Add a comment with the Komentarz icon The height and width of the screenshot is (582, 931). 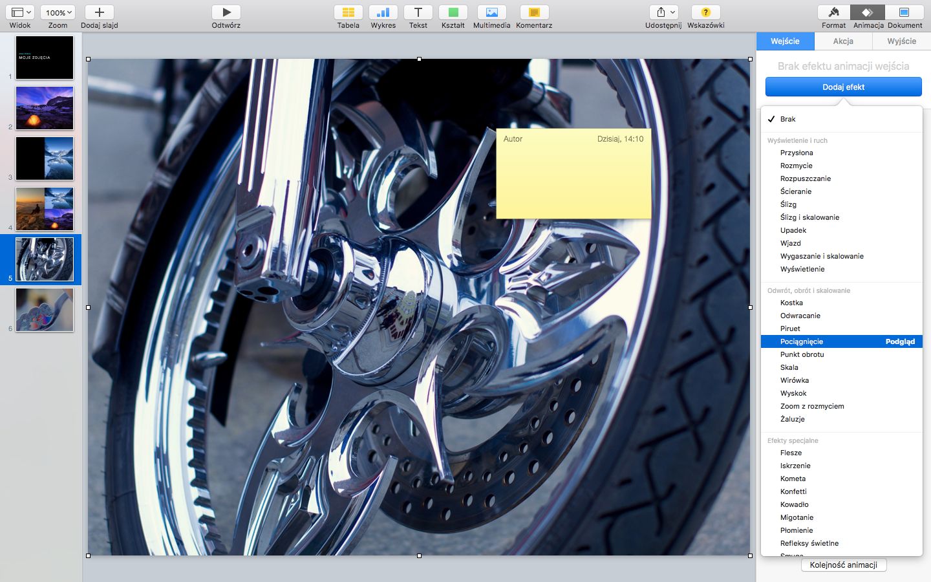[x=534, y=12]
